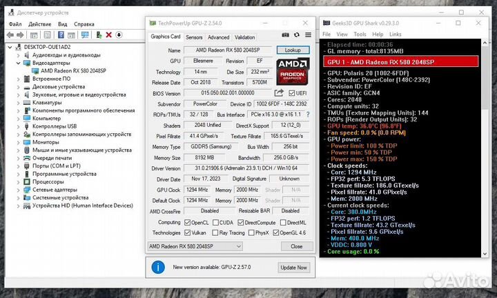Viewport: 497px width, 298px height.
Task: Click the Driver Version field in GPU-Z
Action: coord(246,168)
